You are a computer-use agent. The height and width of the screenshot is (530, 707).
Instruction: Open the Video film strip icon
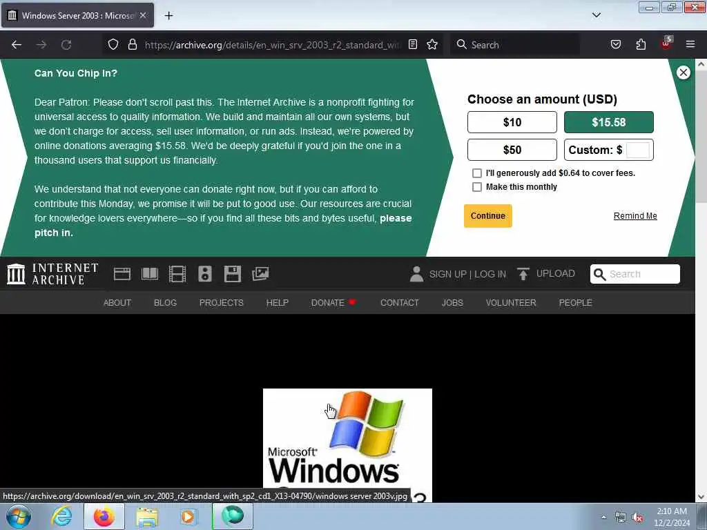pyautogui.click(x=177, y=274)
